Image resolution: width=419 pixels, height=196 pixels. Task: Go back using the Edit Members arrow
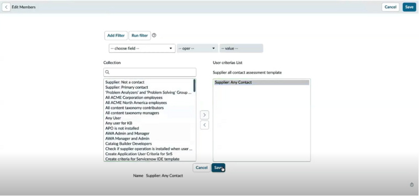click(6, 7)
